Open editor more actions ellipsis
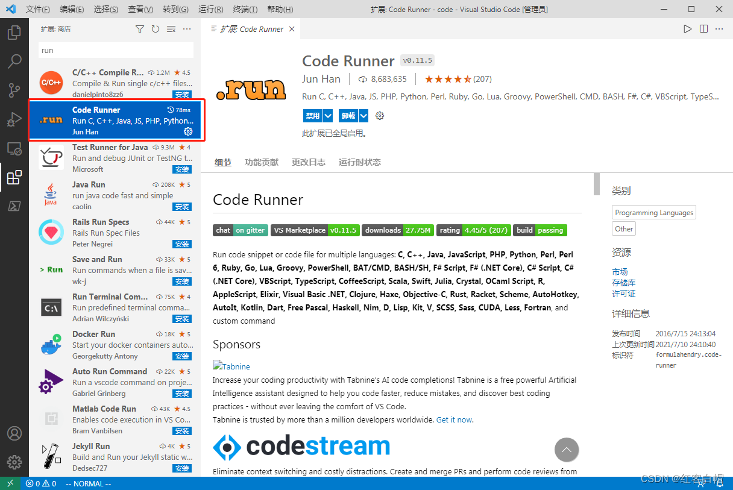Image resolution: width=733 pixels, height=490 pixels. pos(719,29)
